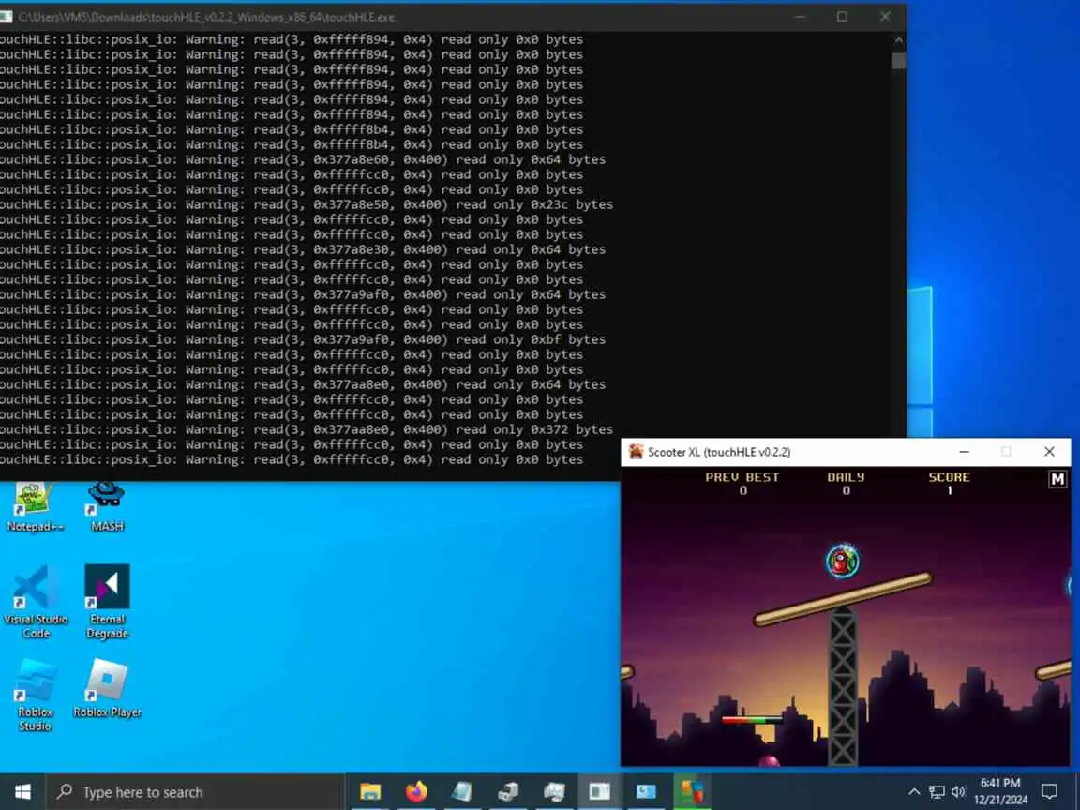Click the PREV BEST label in game

tap(742, 476)
